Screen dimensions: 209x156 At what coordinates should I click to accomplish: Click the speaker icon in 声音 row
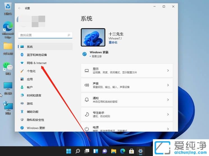point(87,85)
